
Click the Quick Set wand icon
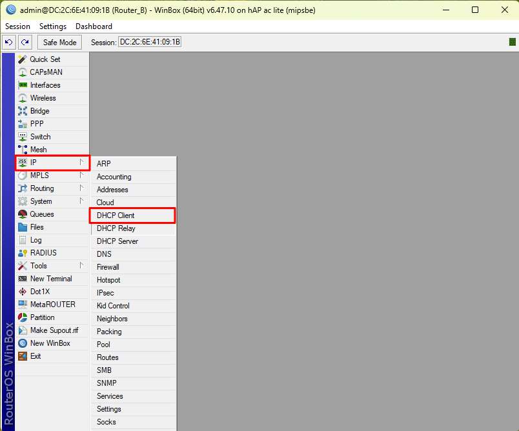[23, 59]
